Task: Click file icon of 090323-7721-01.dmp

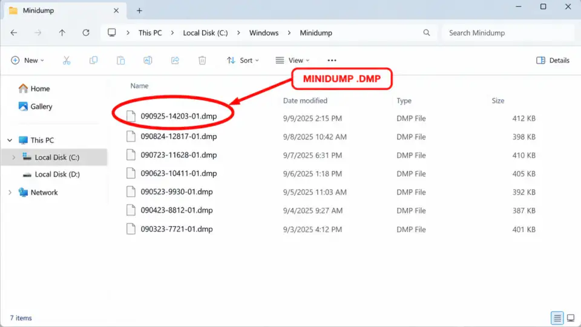Action: coord(131,228)
